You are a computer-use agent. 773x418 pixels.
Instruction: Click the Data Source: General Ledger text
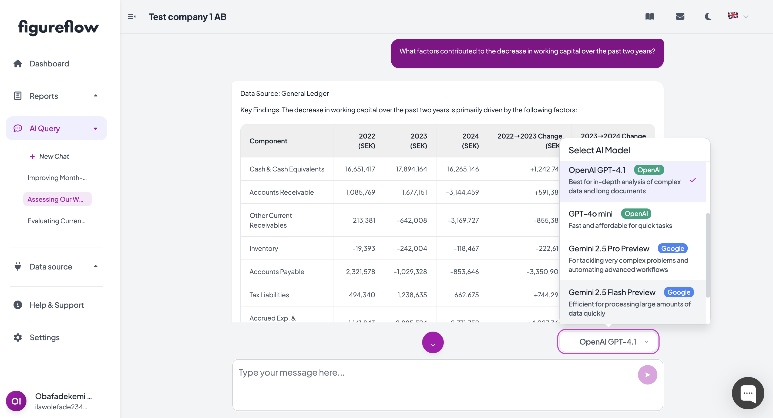[x=284, y=93]
